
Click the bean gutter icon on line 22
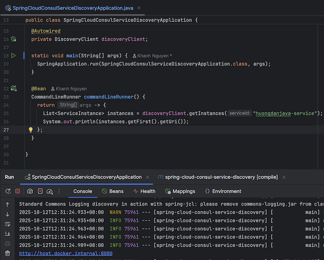pyautogui.click(x=13, y=88)
